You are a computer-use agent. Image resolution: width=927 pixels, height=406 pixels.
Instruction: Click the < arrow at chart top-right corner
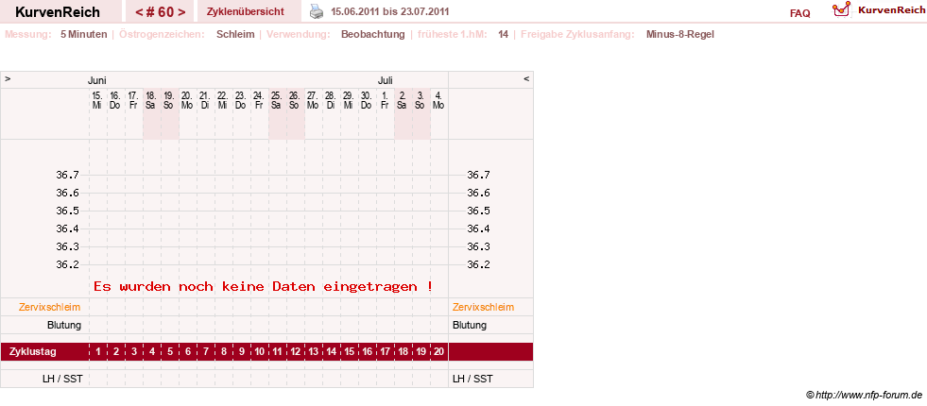(x=526, y=78)
